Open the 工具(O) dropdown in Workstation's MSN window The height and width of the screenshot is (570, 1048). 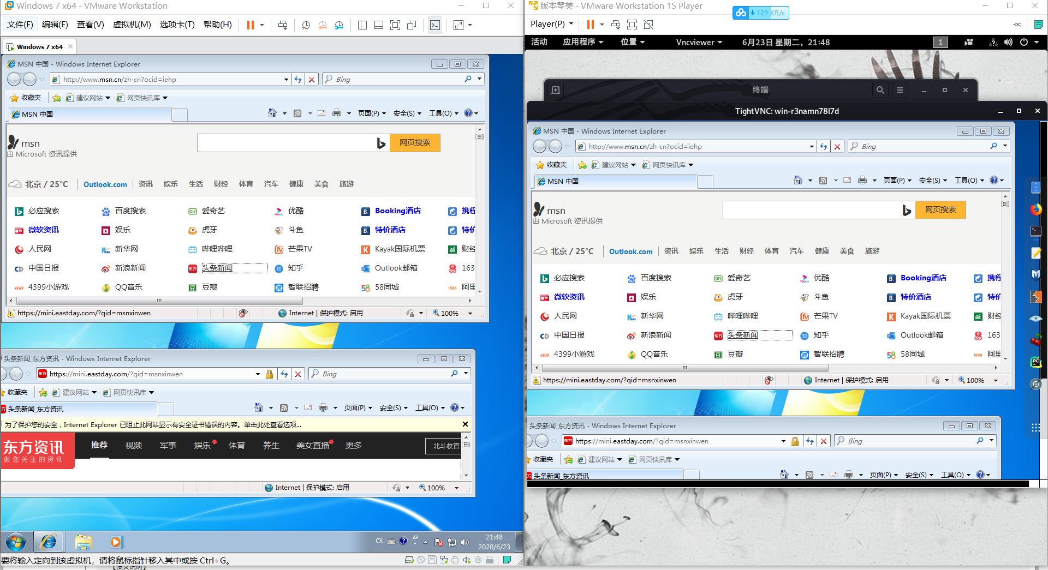click(443, 113)
